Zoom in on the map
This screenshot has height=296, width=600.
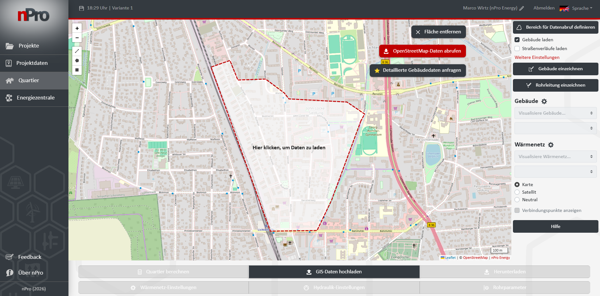click(77, 28)
